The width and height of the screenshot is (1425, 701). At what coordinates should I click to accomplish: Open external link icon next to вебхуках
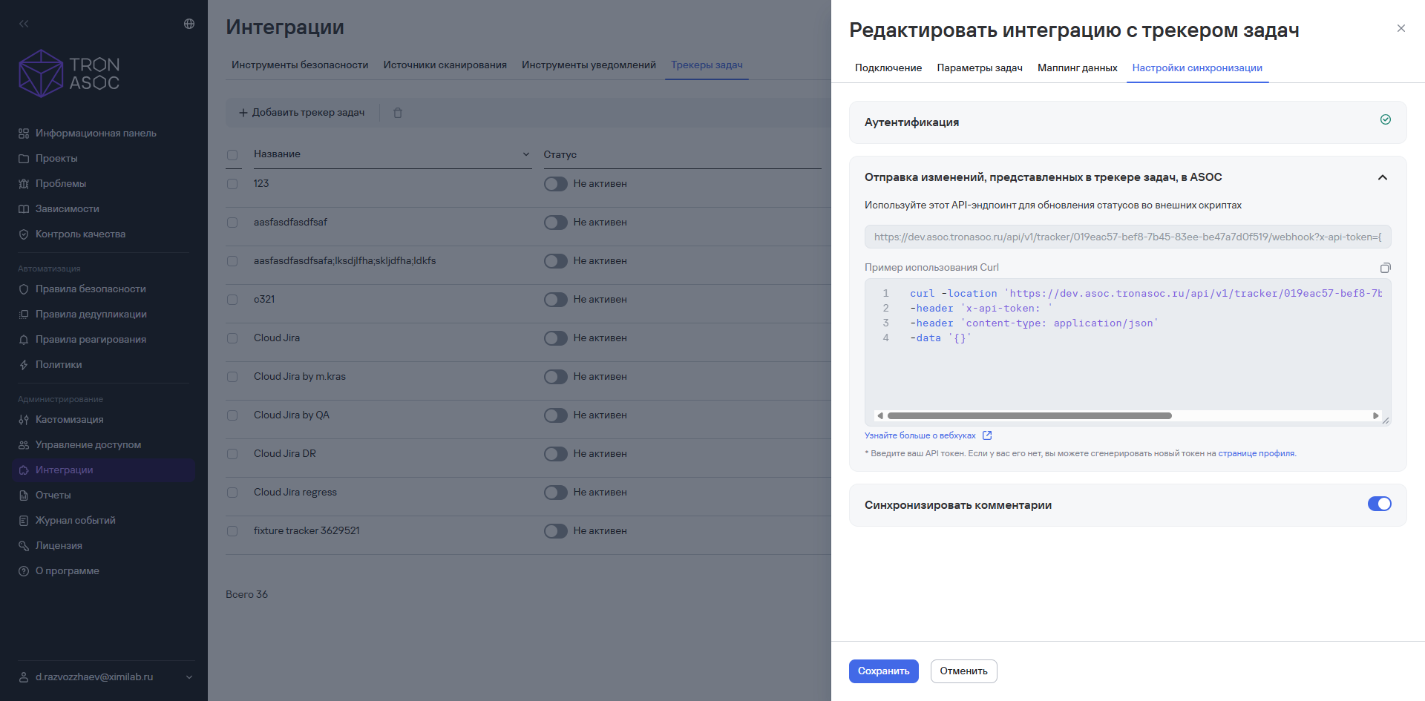click(x=987, y=435)
